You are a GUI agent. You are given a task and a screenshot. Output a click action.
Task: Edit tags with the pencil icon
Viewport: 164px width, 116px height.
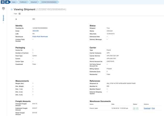tap(20, 14)
